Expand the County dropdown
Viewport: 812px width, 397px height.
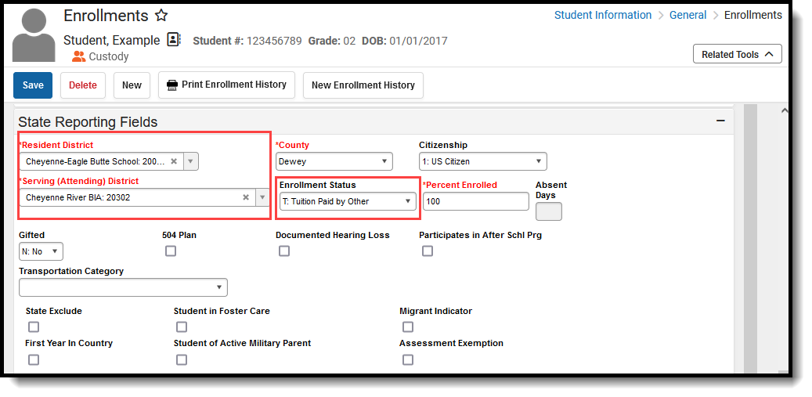[334, 161]
